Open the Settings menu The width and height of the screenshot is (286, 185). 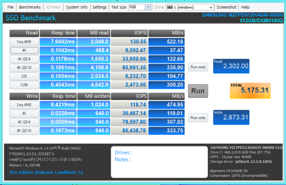pos(100,7)
